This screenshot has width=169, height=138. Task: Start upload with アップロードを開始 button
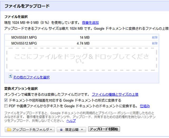(104, 129)
